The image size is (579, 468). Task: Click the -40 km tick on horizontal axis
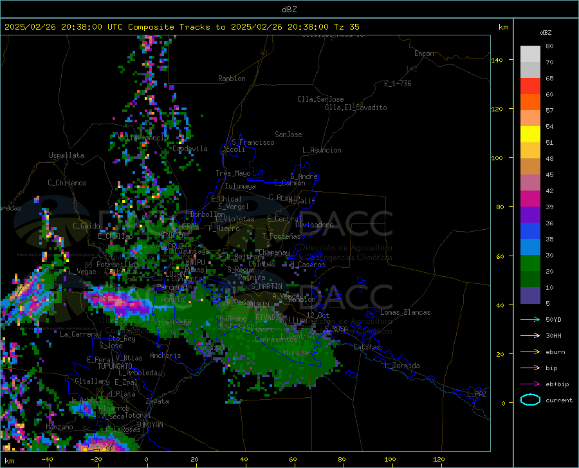tap(47, 460)
